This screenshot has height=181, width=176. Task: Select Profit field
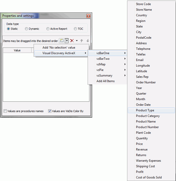(x=151, y=172)
